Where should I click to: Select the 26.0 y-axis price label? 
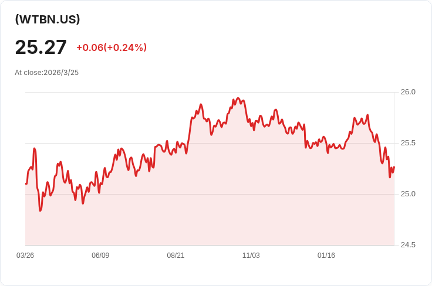coord(408,92)
